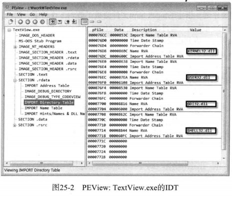Image resolution: width=232 pixels, height=201 pixels.
Task: Click the SHELL32.dll value
Action: tap(201, 130)
